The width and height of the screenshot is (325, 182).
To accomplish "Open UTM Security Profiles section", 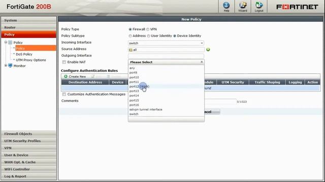I will click(28, 141).
